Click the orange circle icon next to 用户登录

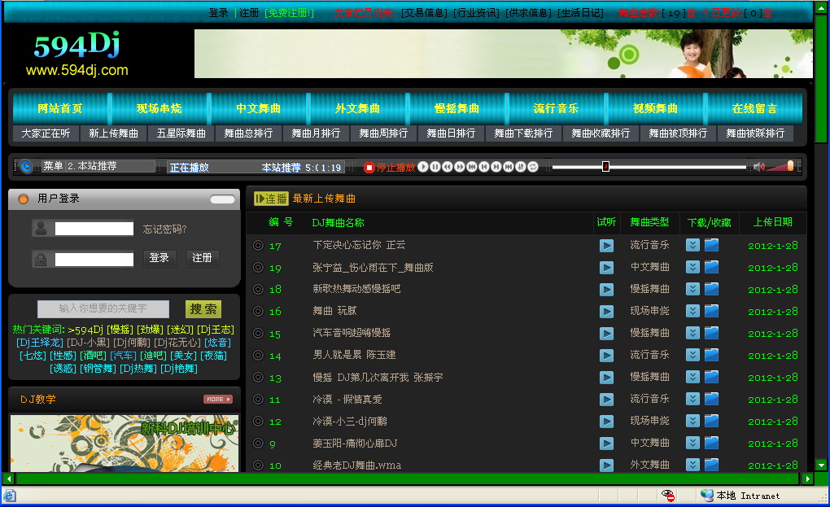click(24, 199)
